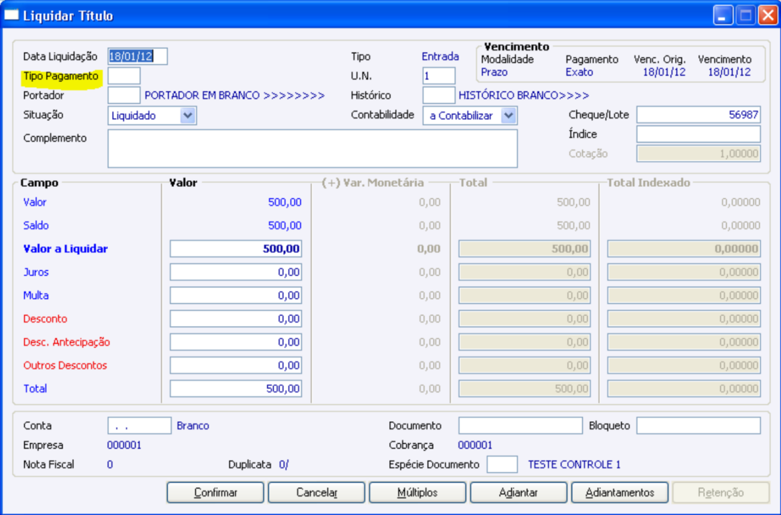Focus the Data Liquidação date field
Screen dimensions: 781x515
(x=137, y=57)
